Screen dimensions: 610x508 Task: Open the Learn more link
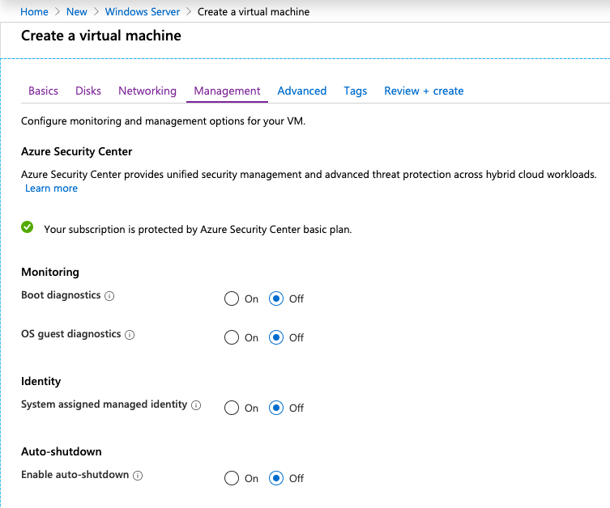(51, 188)
